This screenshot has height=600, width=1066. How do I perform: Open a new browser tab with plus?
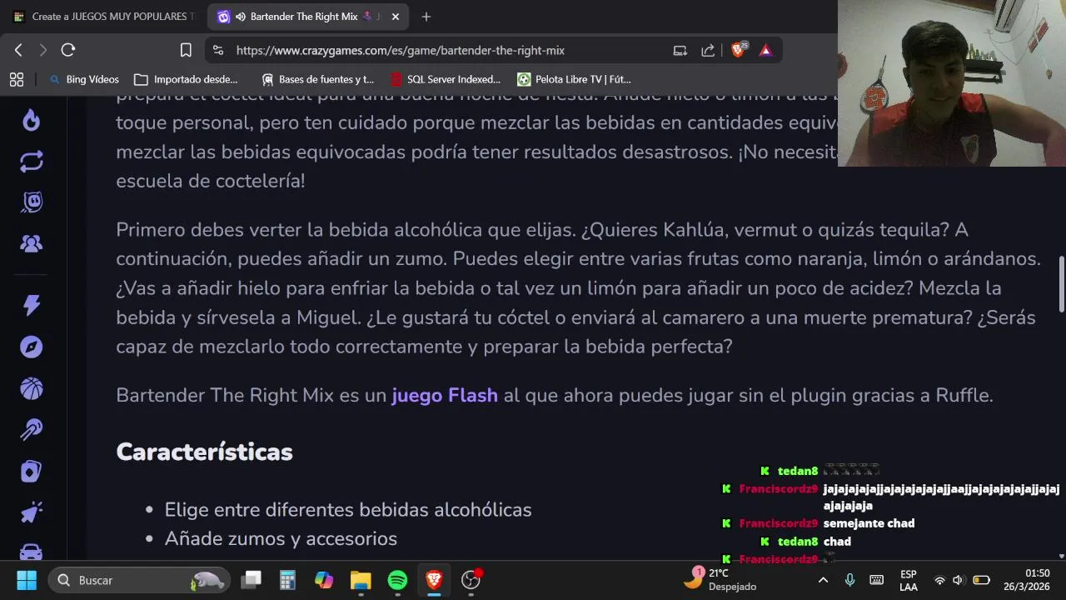(426, 17)
